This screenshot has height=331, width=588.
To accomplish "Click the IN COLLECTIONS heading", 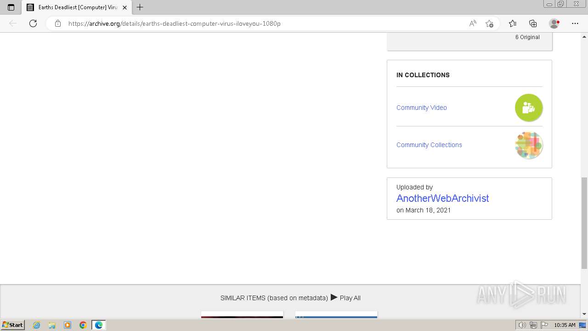I will pos(423,75).
